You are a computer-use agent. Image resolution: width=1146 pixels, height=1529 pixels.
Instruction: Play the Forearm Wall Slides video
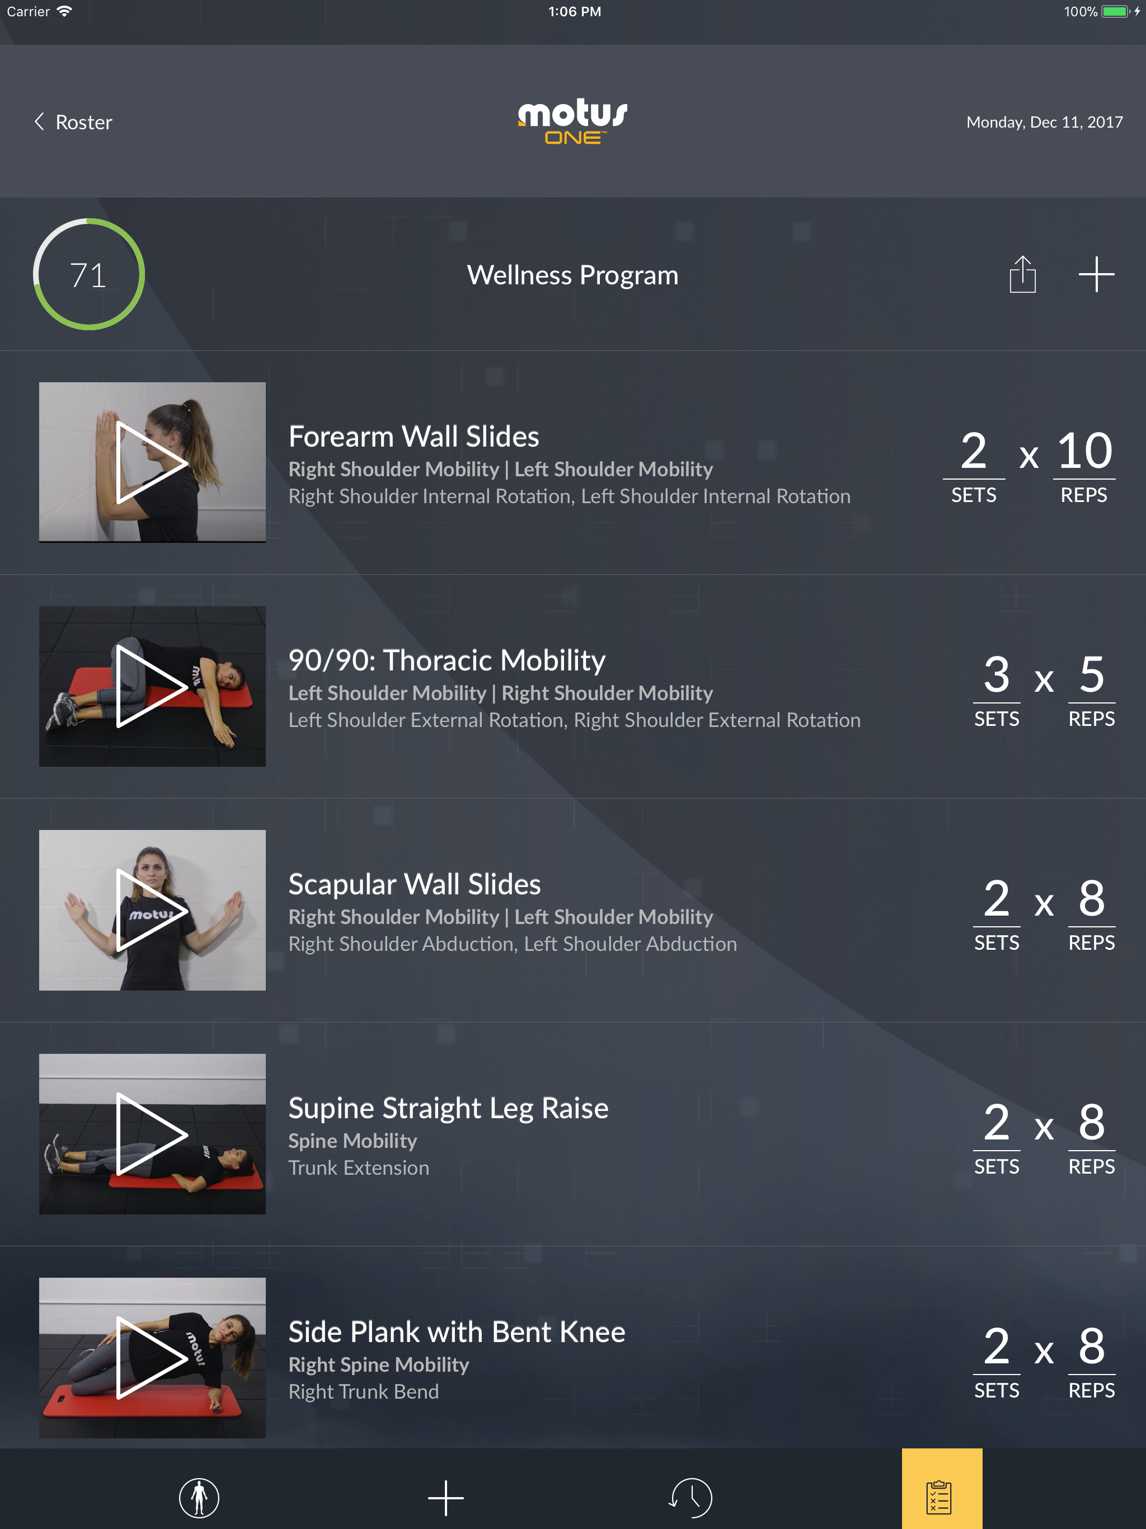click(152, 462)
